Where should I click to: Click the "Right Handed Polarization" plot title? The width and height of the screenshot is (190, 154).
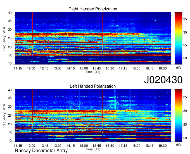(93, 9)
